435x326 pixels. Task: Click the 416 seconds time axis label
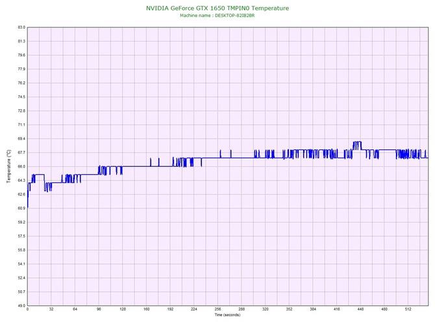pos(337,309)
